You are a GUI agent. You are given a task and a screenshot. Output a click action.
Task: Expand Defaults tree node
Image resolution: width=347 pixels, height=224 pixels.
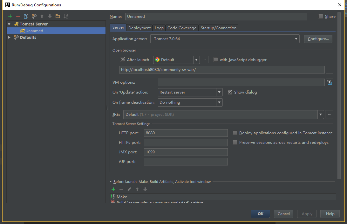pos(9,38)
